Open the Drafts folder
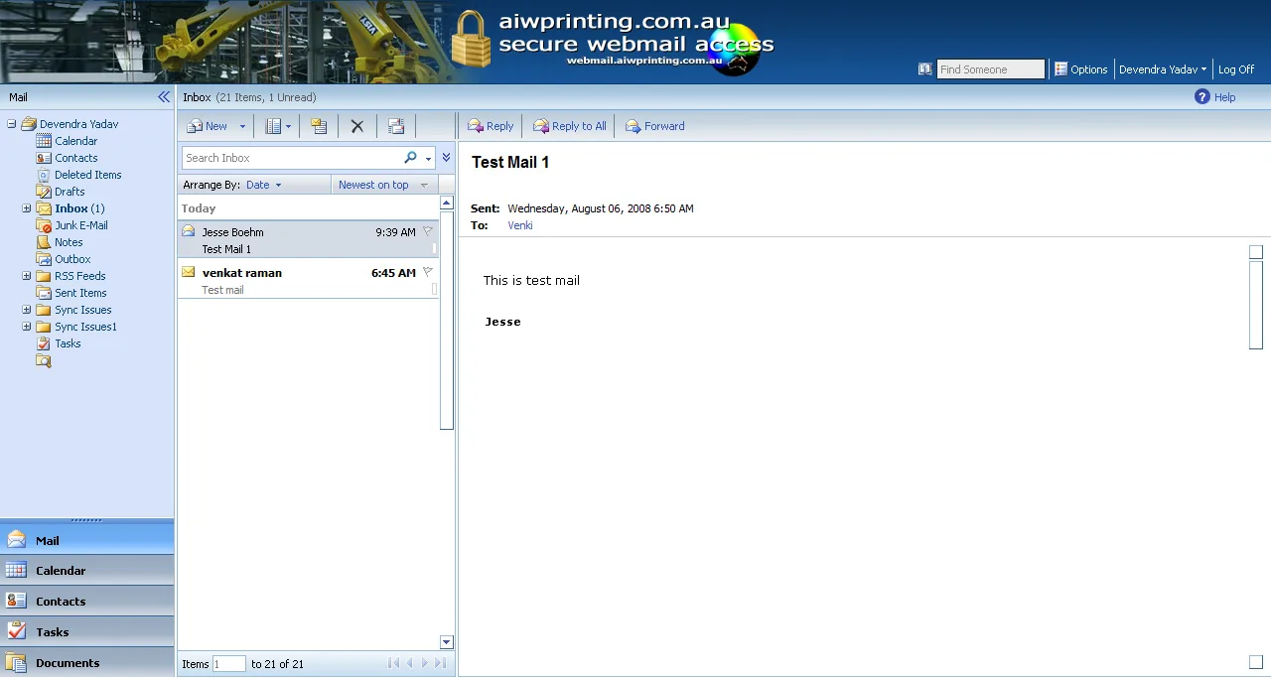This screenshot has width=1271, height=678. (x=70, y=192)
